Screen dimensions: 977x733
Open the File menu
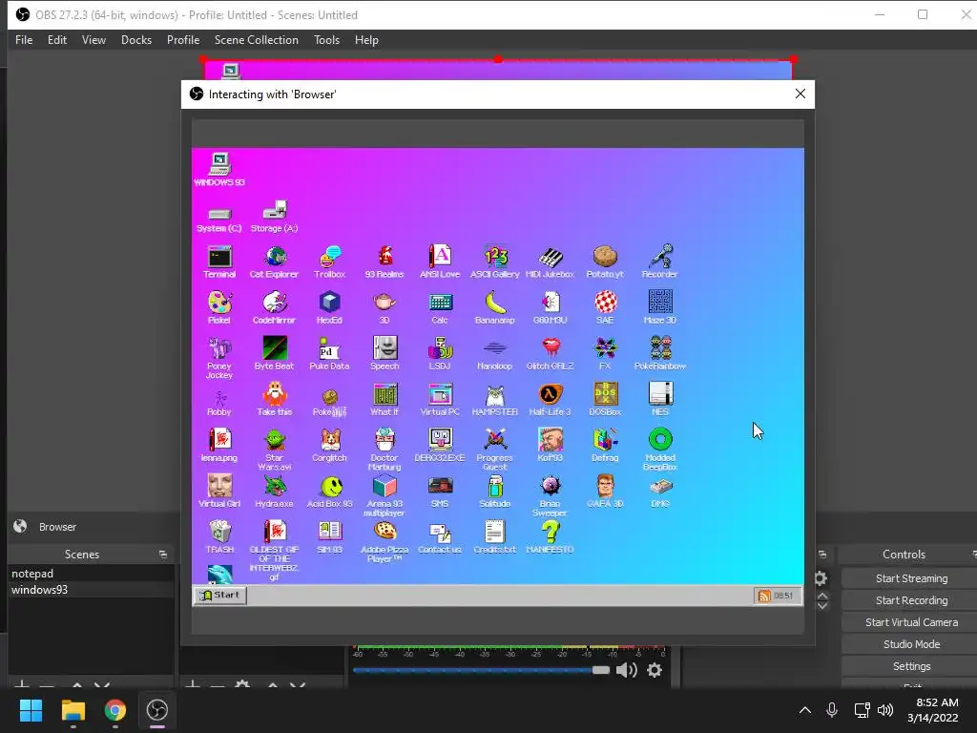24,40
